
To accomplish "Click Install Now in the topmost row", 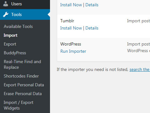I will (x=71, y=5).
